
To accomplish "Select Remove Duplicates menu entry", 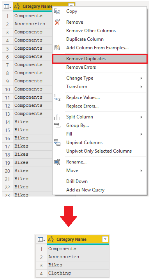I will [100, 59].
